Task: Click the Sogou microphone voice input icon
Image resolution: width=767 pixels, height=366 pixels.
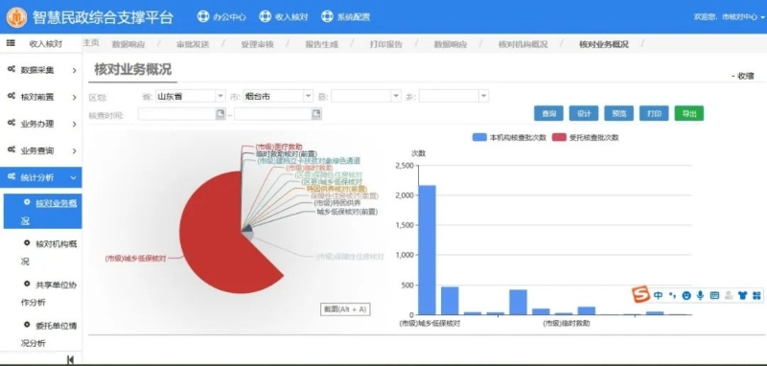Action: click(701, 295)
